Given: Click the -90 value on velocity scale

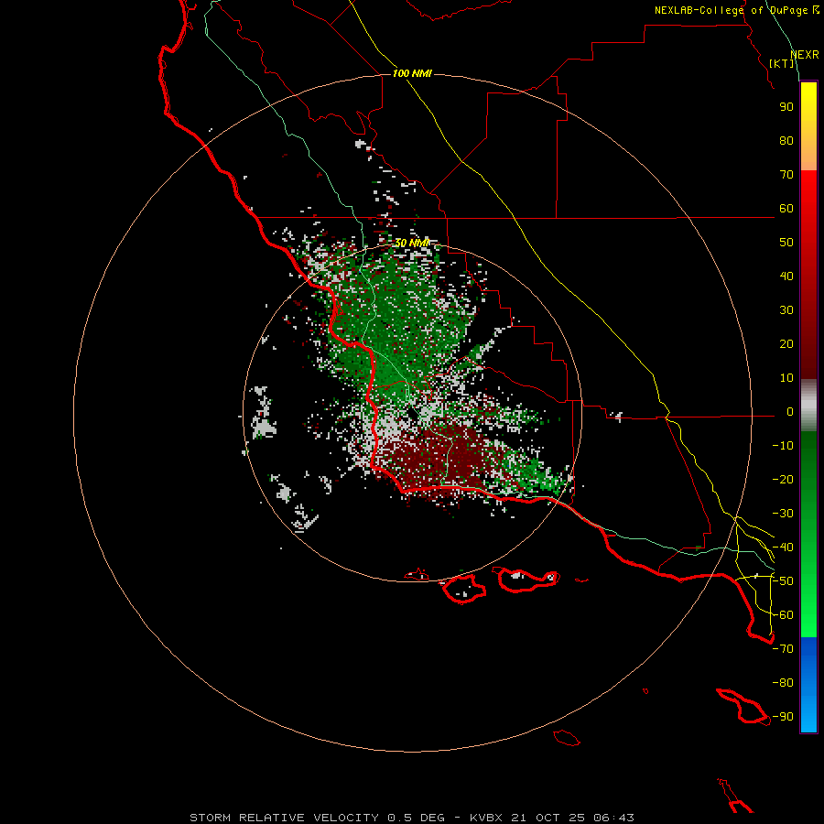Looking at the screenshot, I should pos(783,717).
